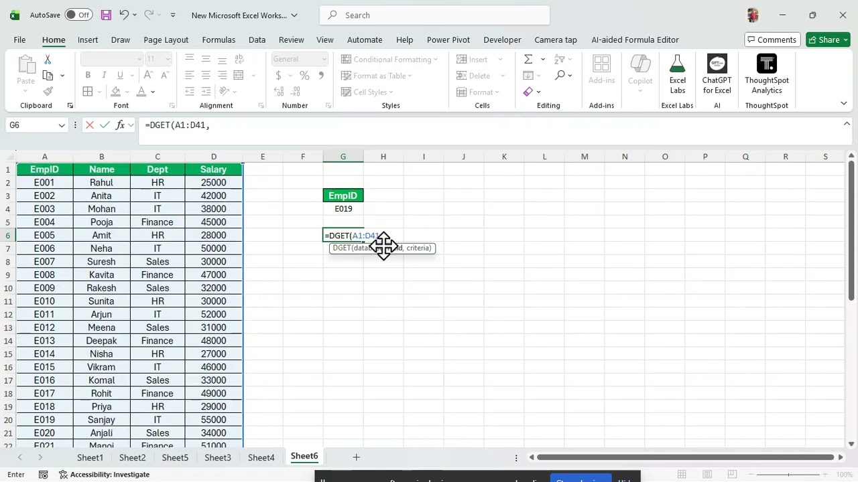Screen dimensions: 858x482
Task: Click the AutoSum sigma icon
Action: tap(528, 59)
